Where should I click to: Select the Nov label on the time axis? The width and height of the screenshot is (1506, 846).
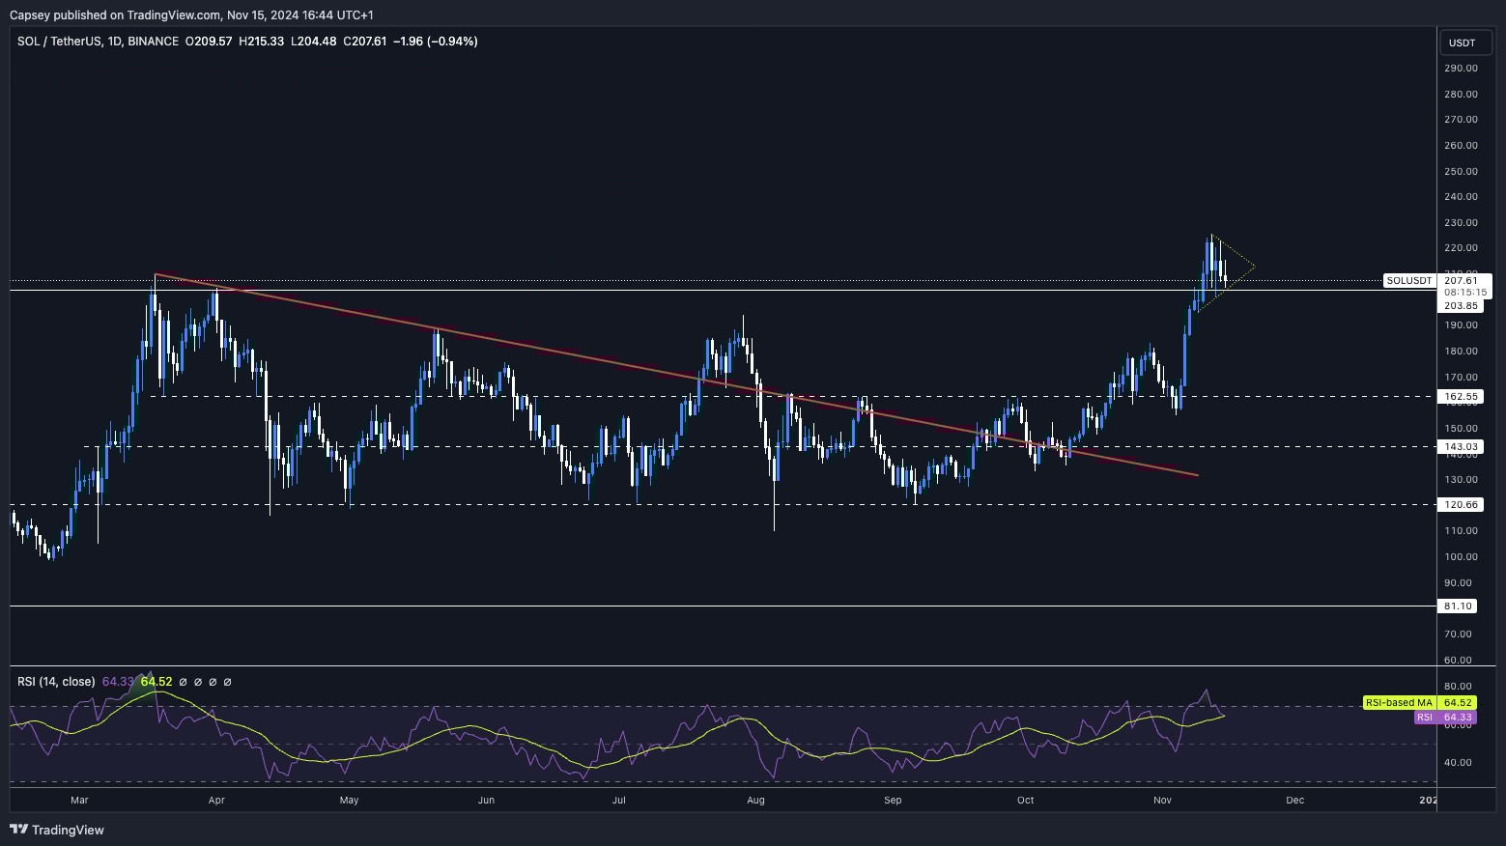pos(1162,801)
